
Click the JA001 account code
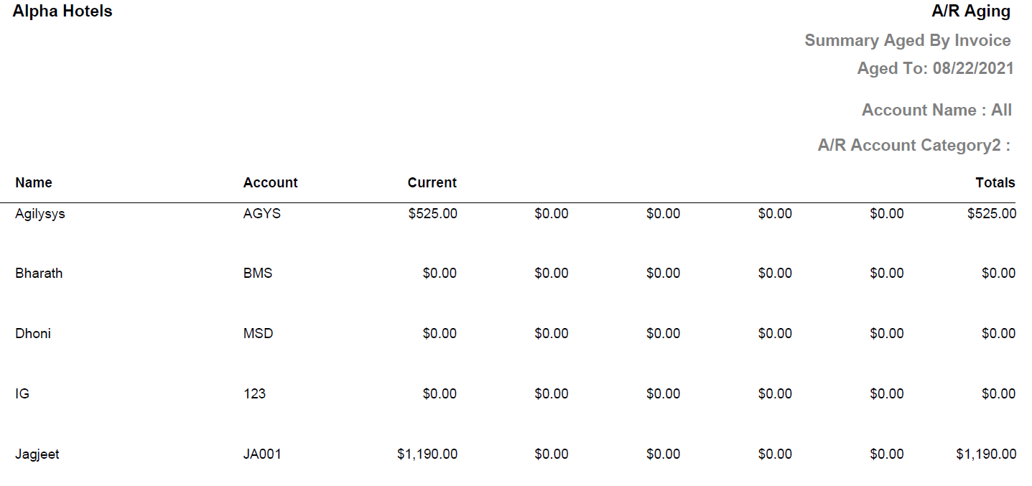click(x=262, y=454)
